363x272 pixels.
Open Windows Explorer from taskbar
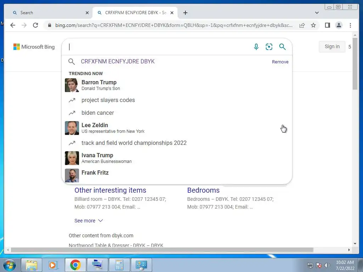[x=32, y=265]
